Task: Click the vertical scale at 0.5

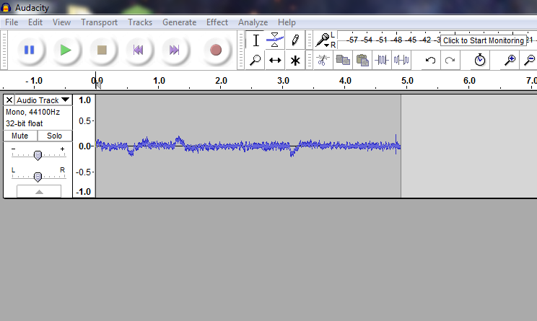Action: pyautogui.click(x=84, y=121)
